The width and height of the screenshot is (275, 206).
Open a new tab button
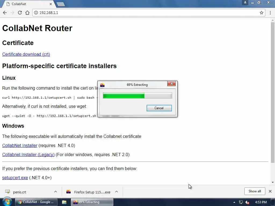point(61,4)
